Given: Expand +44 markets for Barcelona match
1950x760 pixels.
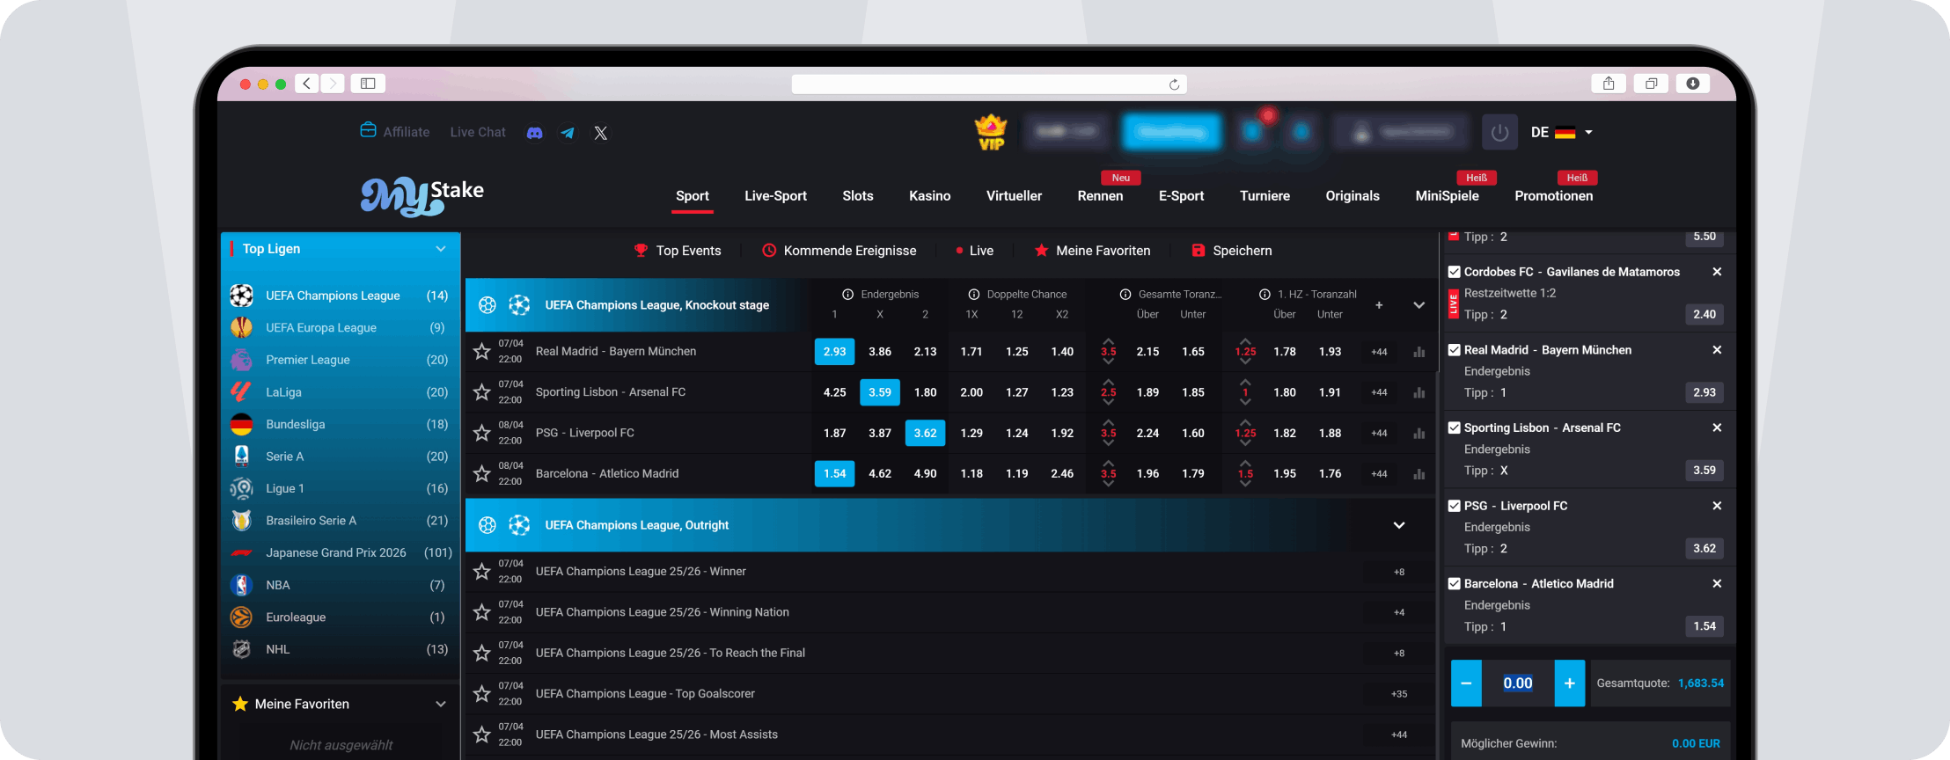Looking at the screenshot, I should pyautogui.click(x=1379, y=474).
